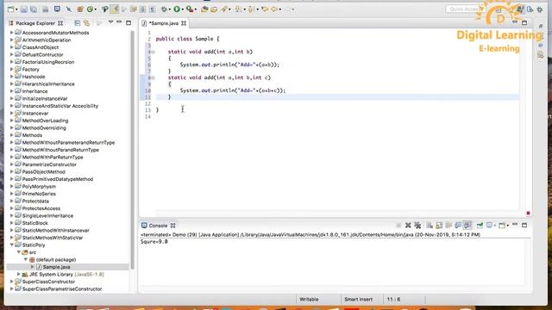Image resolution: width=552 pixels, height=310 pixels.
Task: Open the Debug button dropdown arrow
Action: (x=170, y=9)
